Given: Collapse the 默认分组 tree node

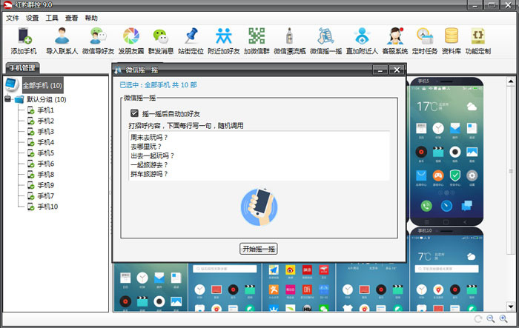Looking at the screenshot, I should pos(7,99).
